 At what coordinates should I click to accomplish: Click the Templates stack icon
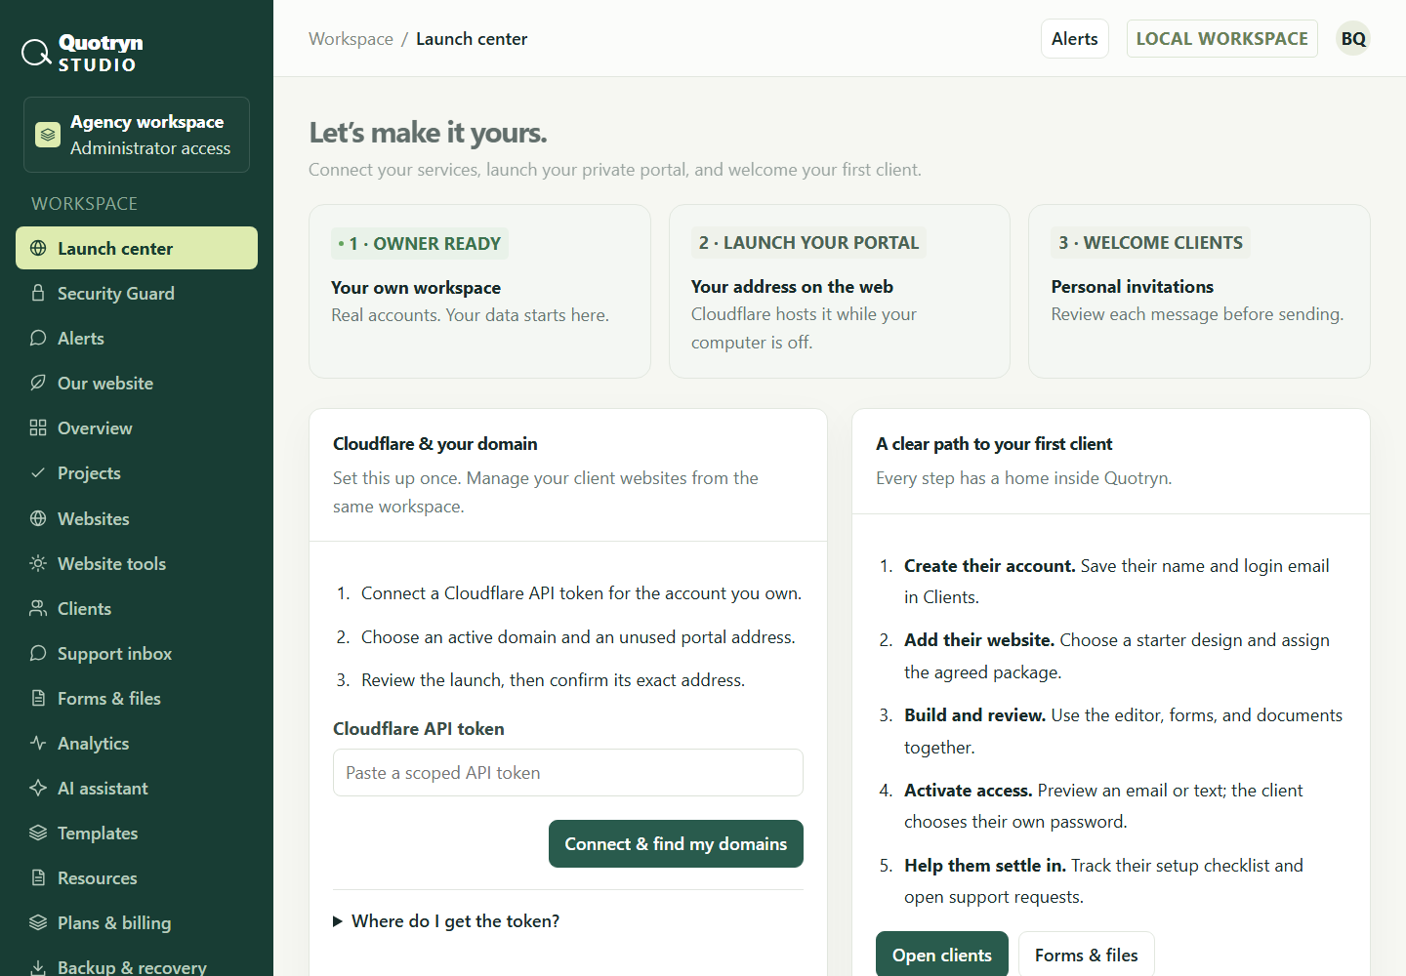point(38,833)
